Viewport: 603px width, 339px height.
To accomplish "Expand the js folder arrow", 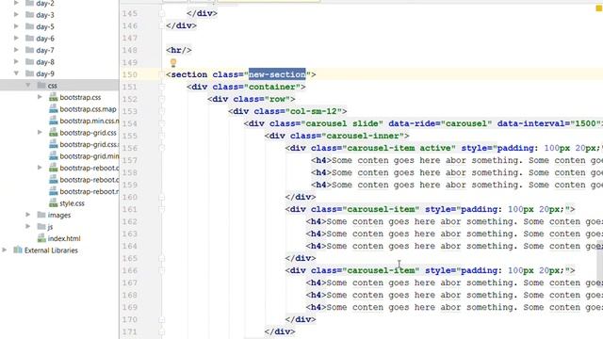I will 28,226.
